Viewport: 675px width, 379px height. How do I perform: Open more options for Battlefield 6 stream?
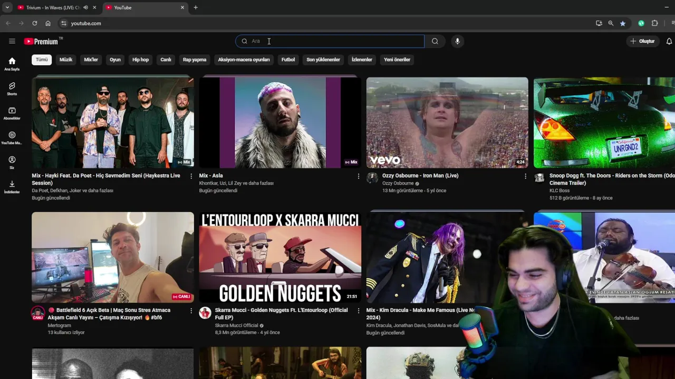click(x=191, y=311)
